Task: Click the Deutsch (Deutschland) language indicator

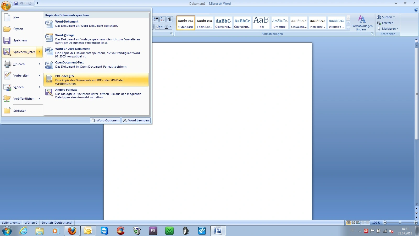Action: 57,223
